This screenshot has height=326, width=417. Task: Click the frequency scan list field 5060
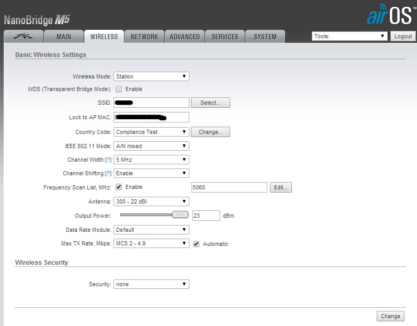229,187
